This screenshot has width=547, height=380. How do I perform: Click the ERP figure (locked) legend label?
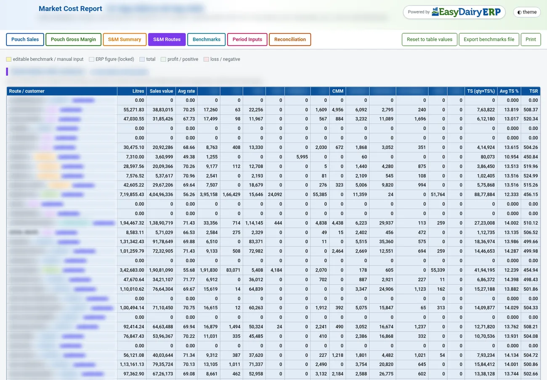coord(114,59)
